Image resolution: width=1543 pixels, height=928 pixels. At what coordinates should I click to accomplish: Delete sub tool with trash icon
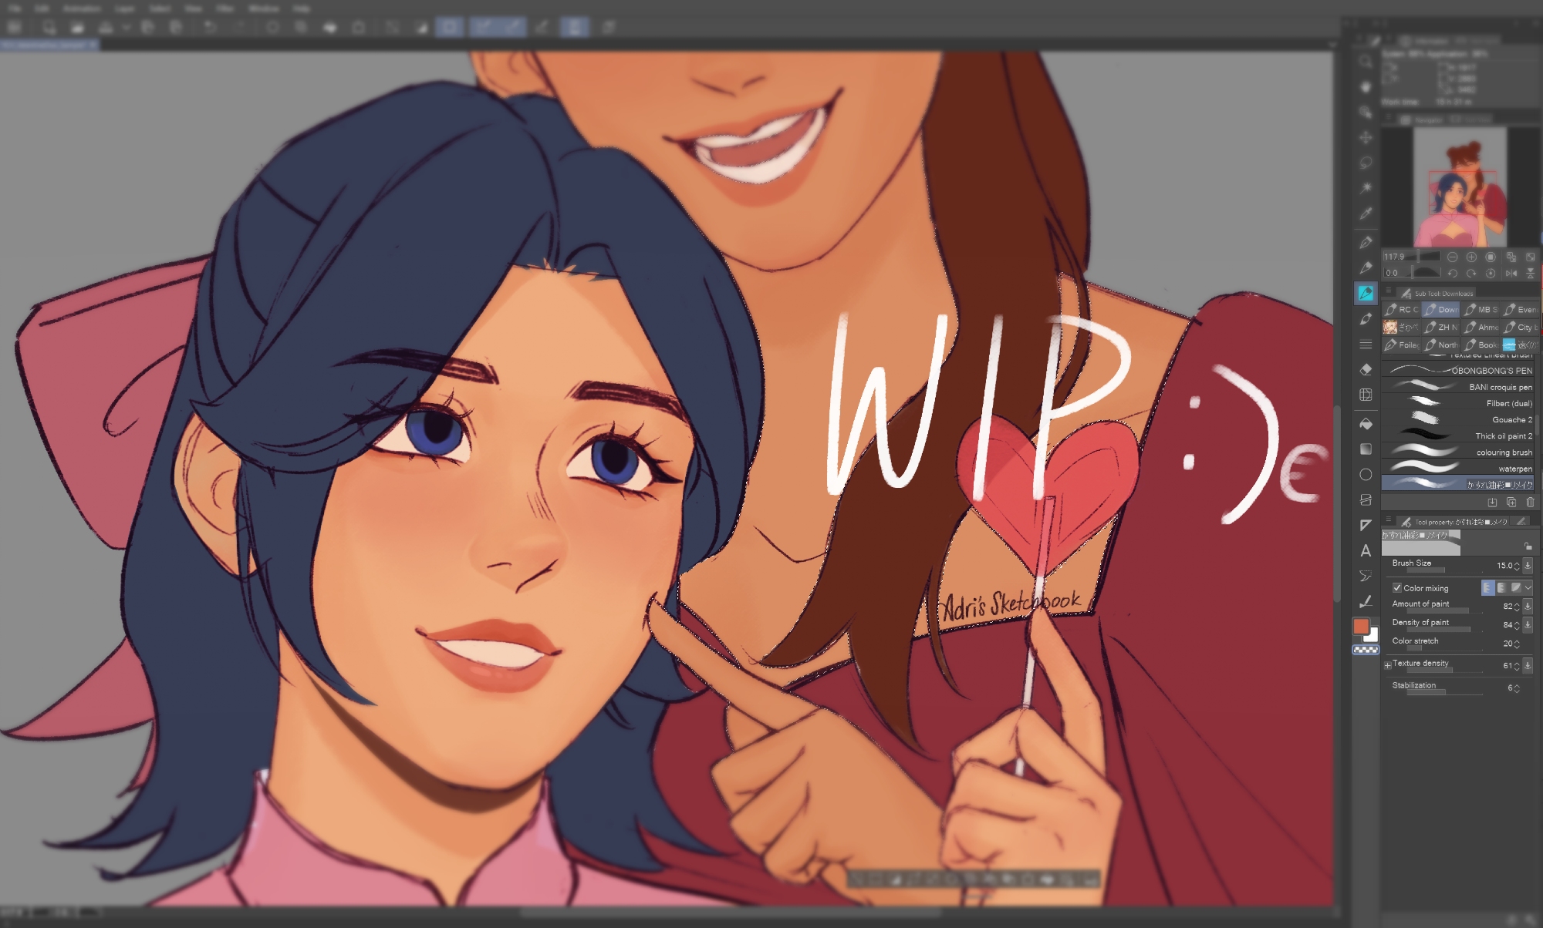pyautogui.click(x=1530, y=503)
